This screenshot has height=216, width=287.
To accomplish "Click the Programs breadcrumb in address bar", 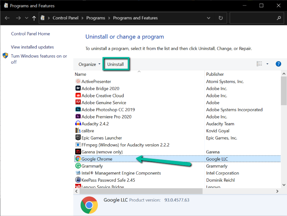I will [96, 18].
